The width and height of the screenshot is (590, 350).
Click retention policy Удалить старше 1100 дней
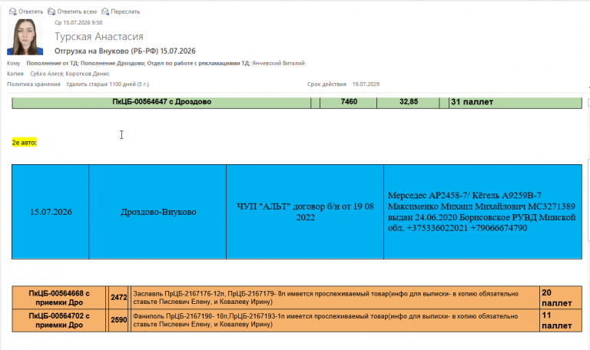click(x=108, y=84)
